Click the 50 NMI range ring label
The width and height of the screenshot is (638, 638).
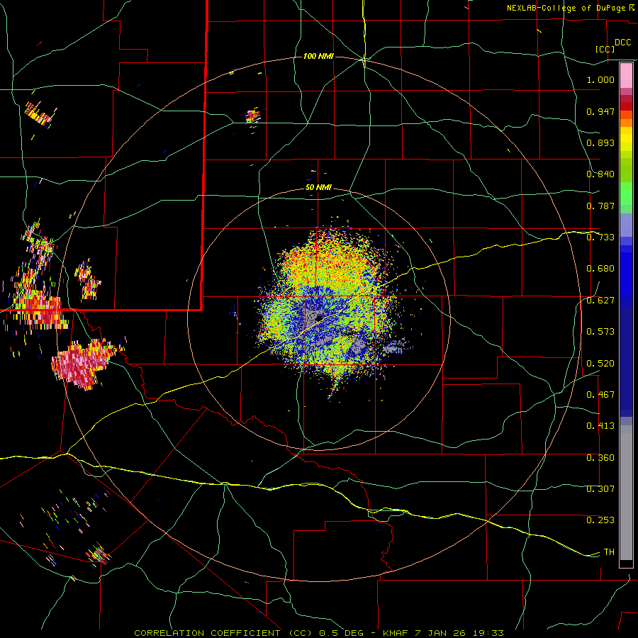pos(318,188)
